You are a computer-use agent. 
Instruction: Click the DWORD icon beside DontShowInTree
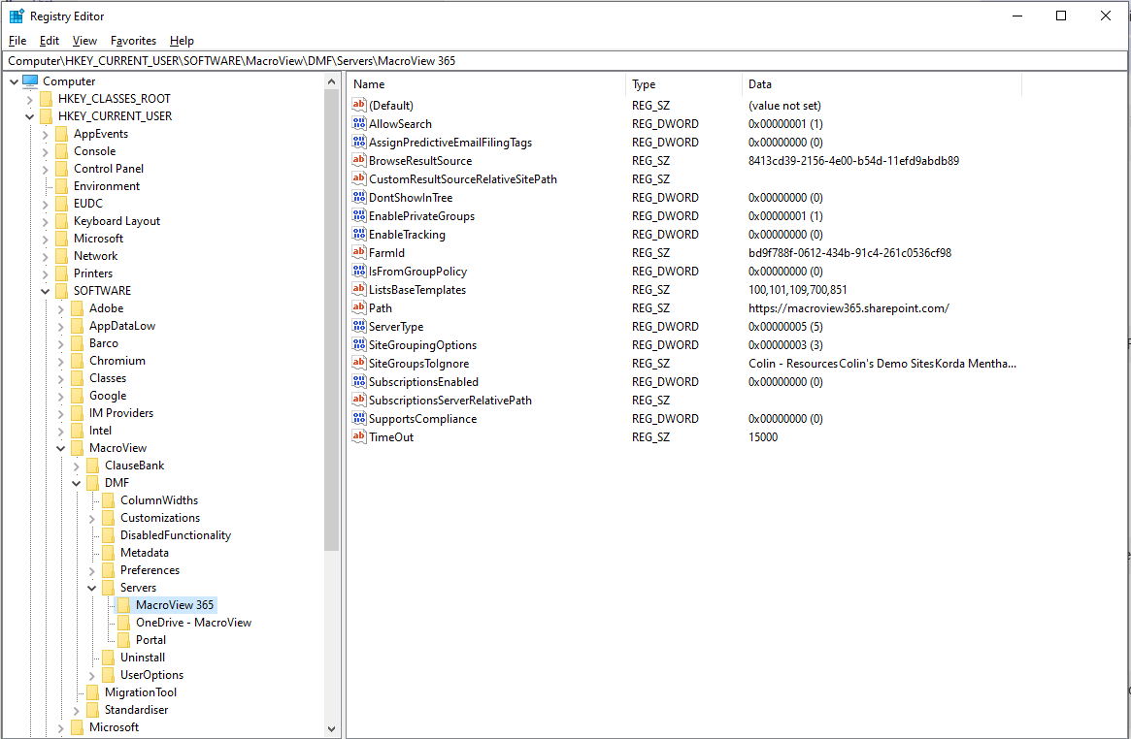[359, 197]
